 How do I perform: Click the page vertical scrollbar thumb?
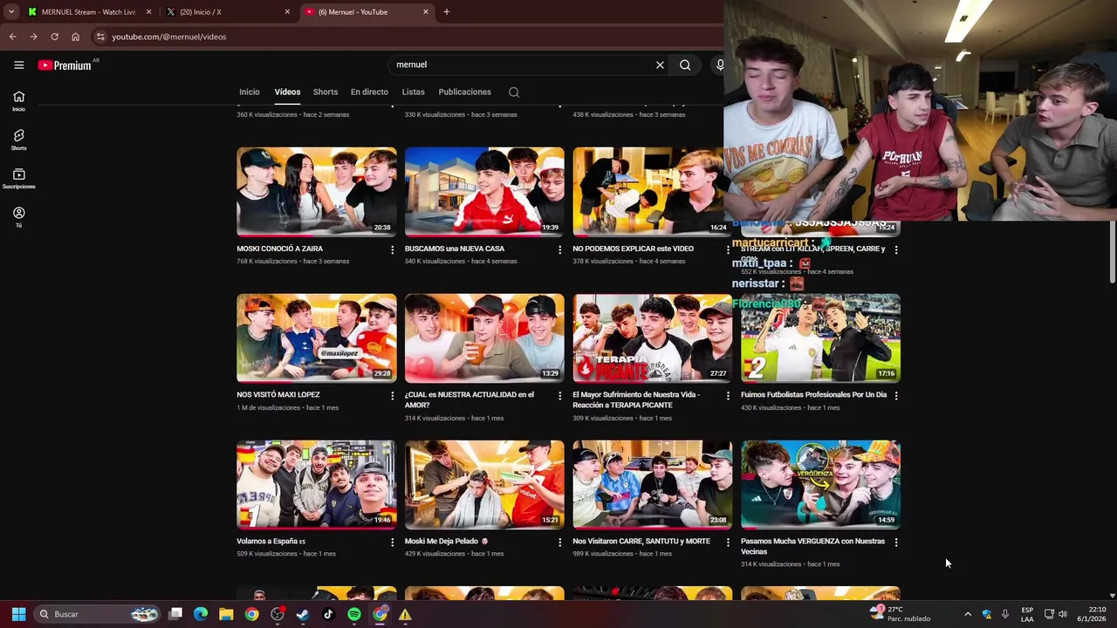coord(1112,251)
